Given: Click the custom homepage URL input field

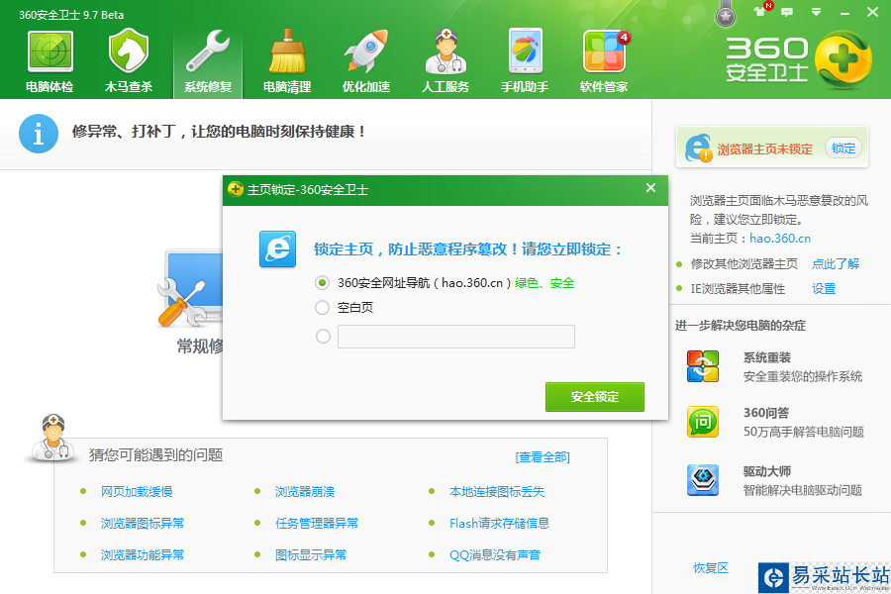Looking at the screenshot, I should click(x=456, y=337).
